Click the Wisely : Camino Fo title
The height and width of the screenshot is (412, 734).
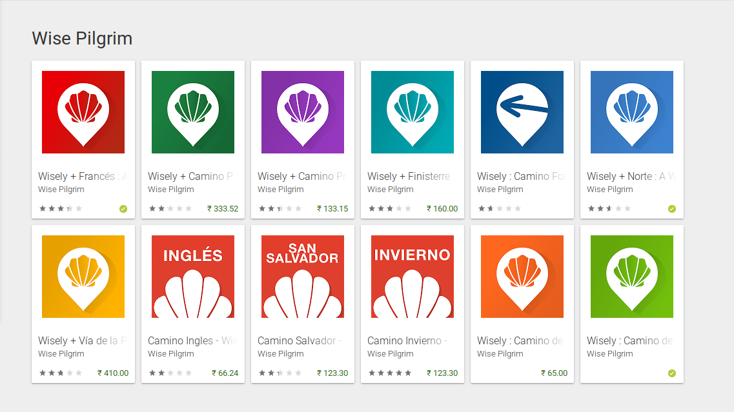[522, 176]
